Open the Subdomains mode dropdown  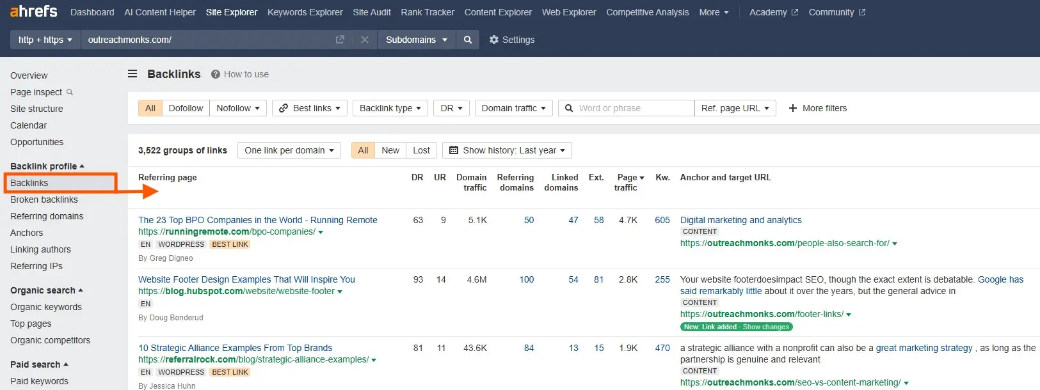pyautogui.click(x=417, y=40)
